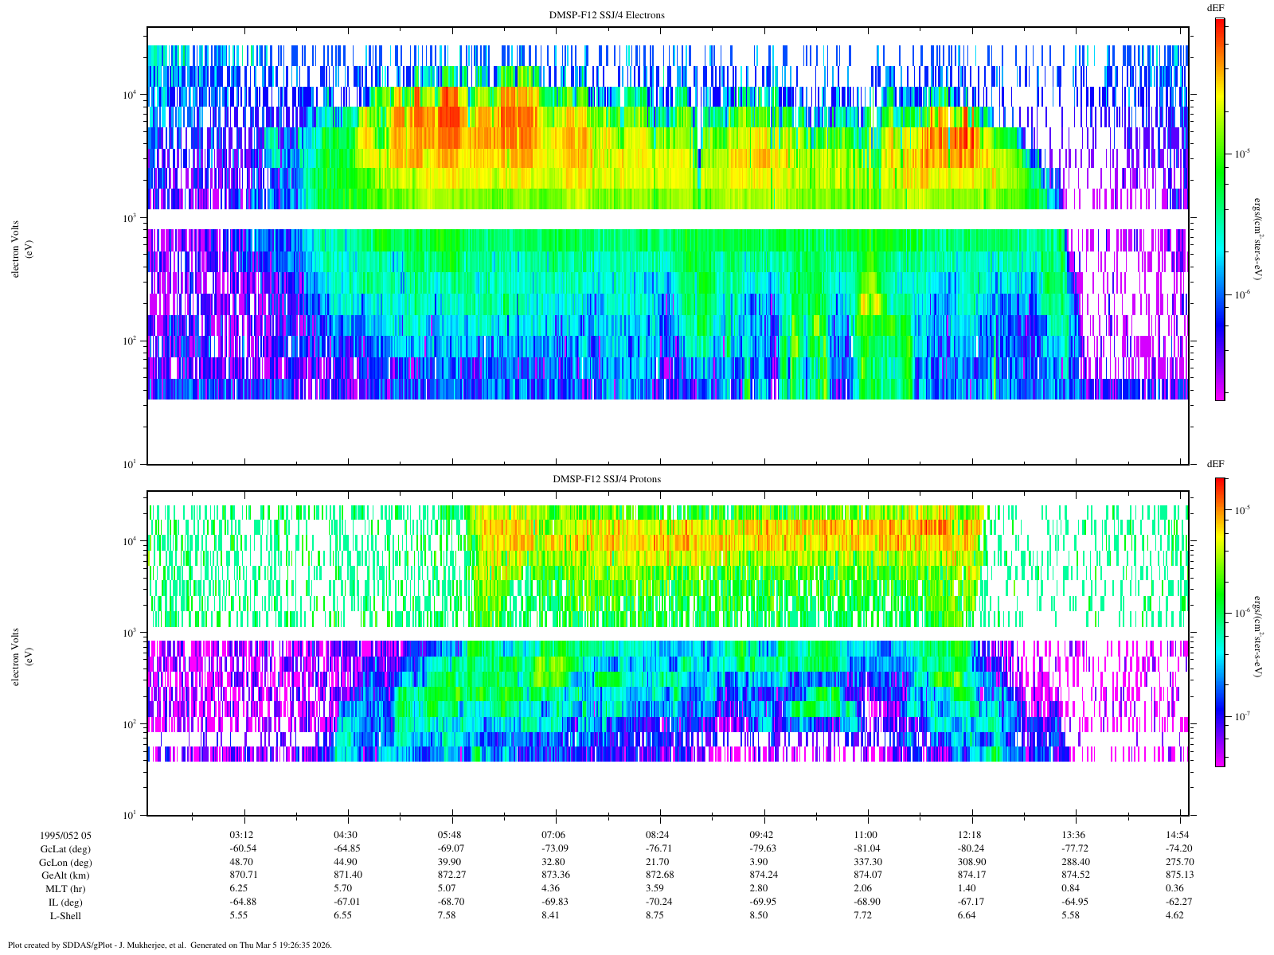Click the protons panel color scale bar
The image size is (1274, 955).
coord(1219,622)
